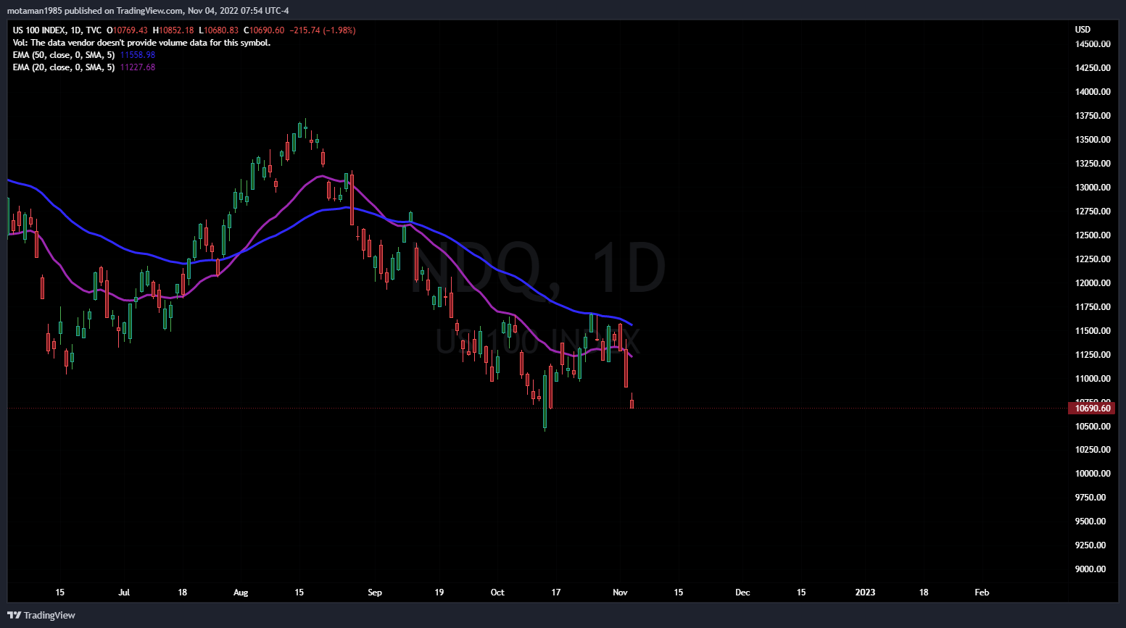
Task: Click the 13500.00 price axis label
Action: 1093,140
